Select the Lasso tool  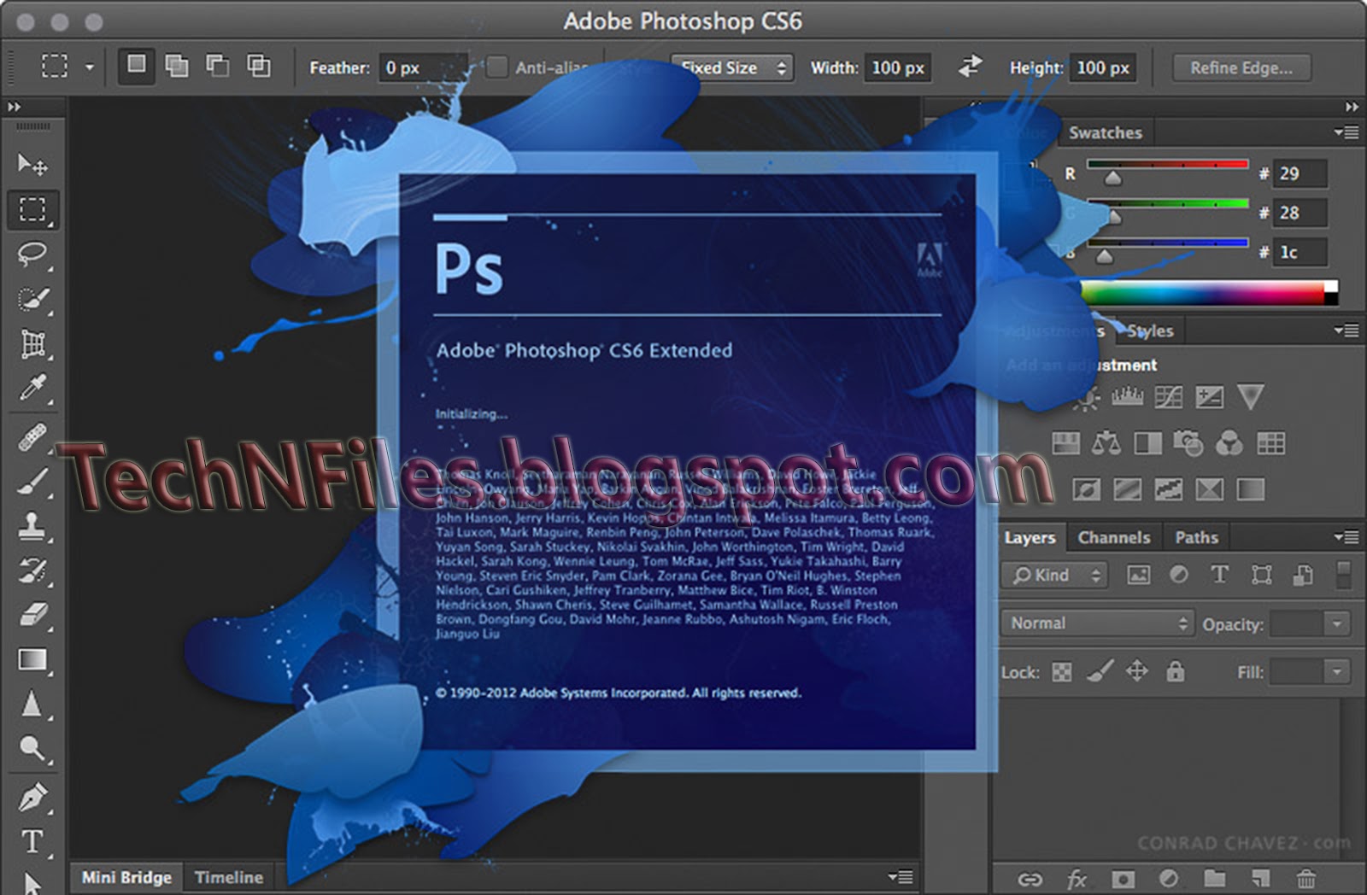tap(32, 254)
